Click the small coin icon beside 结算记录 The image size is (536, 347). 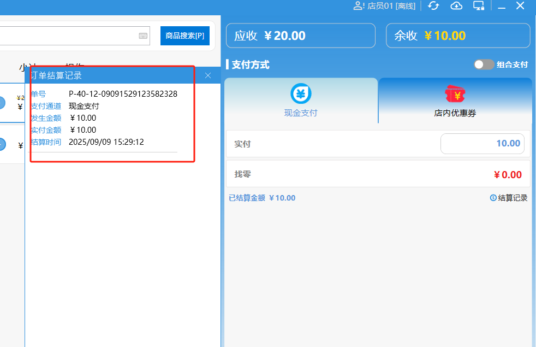[x=493, y=198]
